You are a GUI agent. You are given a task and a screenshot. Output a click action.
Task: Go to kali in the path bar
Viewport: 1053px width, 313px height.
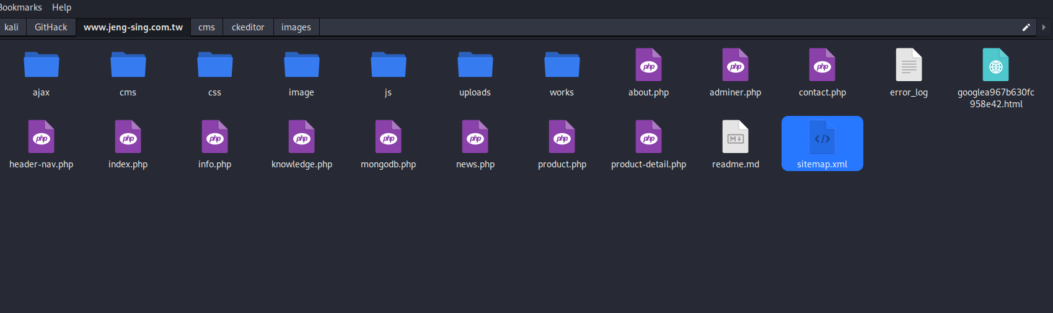(12, 27)
